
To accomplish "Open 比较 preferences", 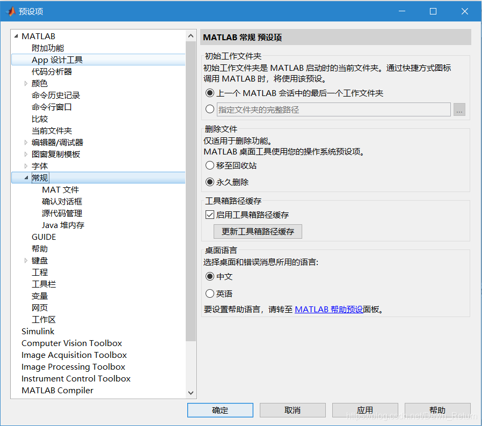I will point(40,119).
